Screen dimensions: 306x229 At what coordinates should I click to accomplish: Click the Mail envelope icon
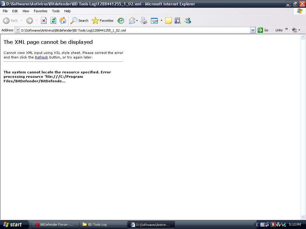click(x=132, y=21)
